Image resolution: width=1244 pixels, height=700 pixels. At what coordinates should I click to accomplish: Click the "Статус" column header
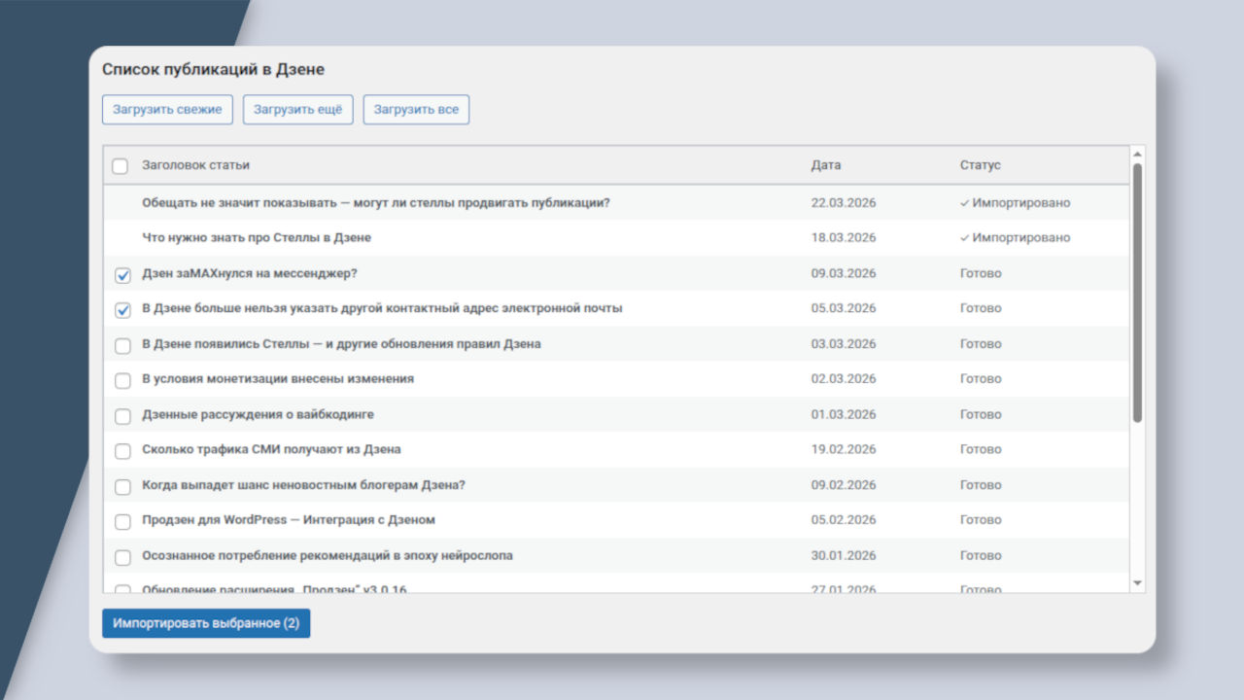coord(980,165)
